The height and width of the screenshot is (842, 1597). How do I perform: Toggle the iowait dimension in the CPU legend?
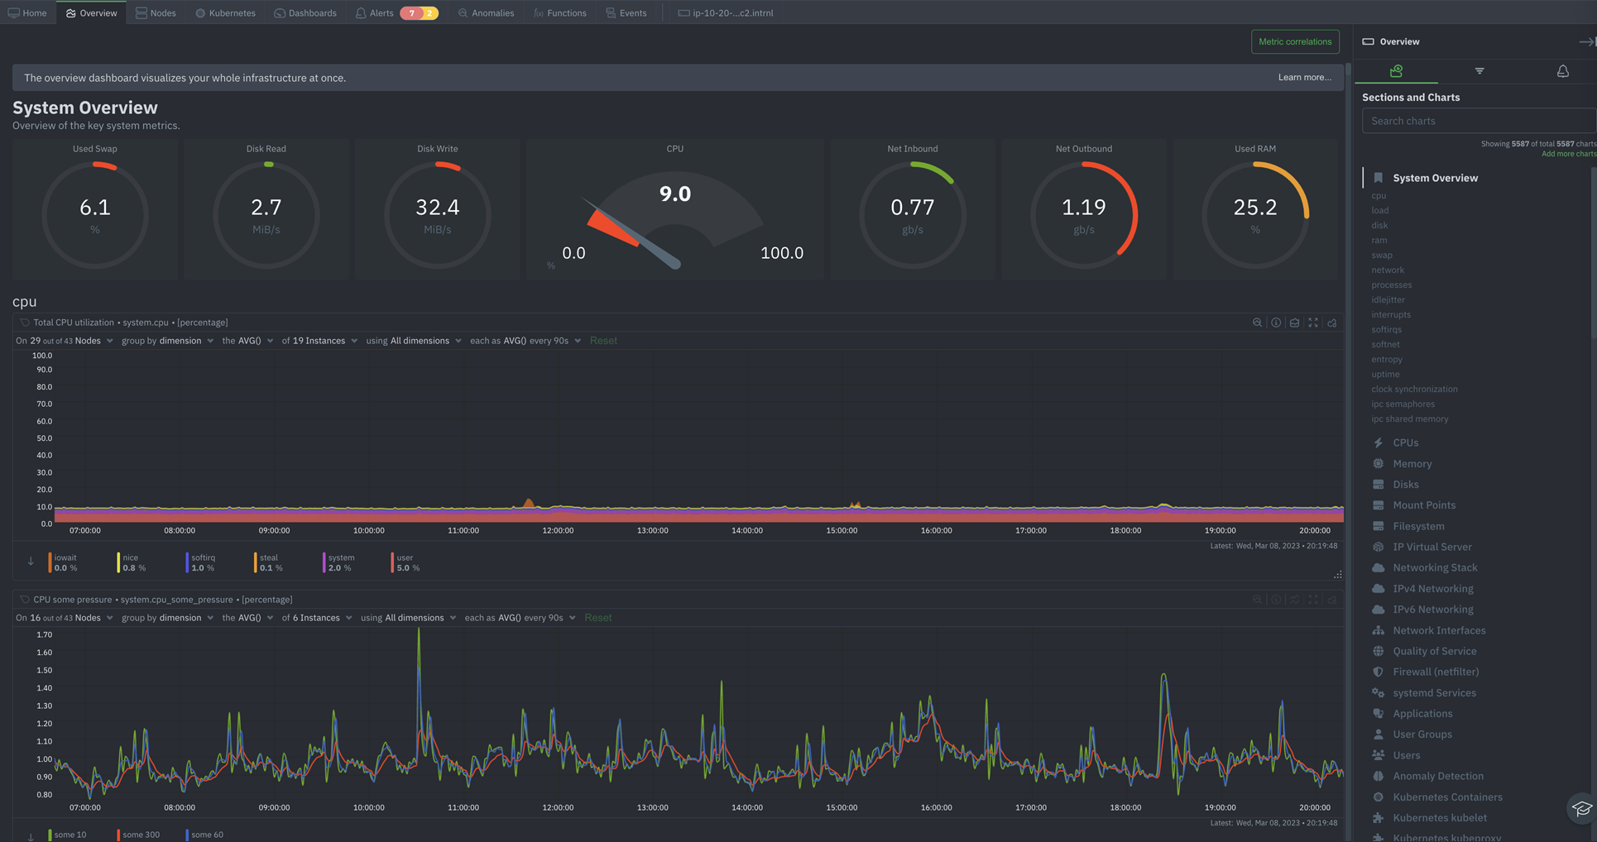click(x=65, y=562)
